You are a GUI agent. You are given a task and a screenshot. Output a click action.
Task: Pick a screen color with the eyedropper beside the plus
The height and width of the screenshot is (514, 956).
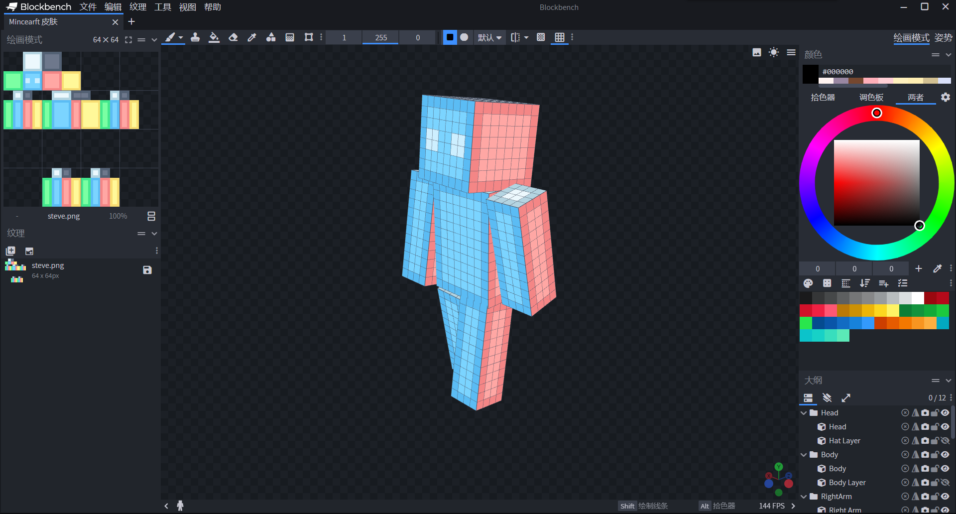[938, 268]
